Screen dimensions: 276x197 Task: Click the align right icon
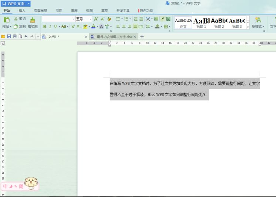click(129, 27)
